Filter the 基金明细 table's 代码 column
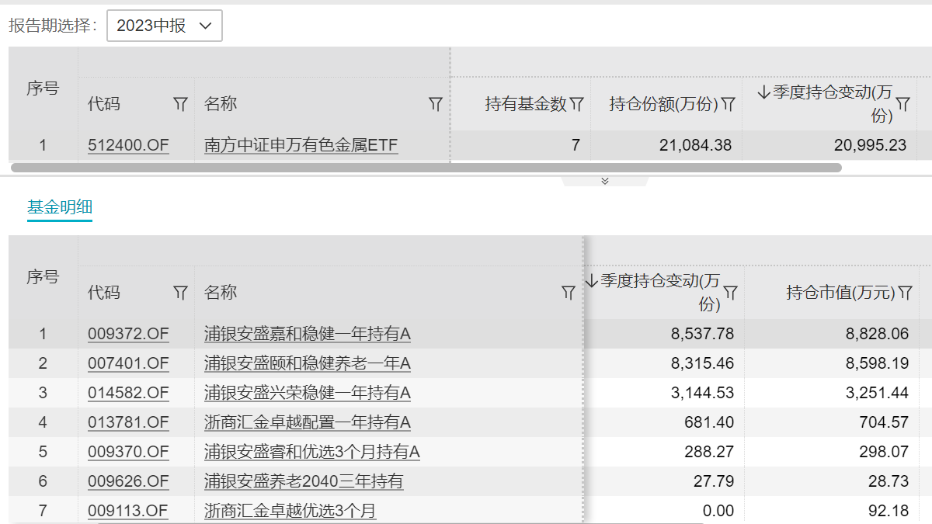 click(x=180, y=293)
